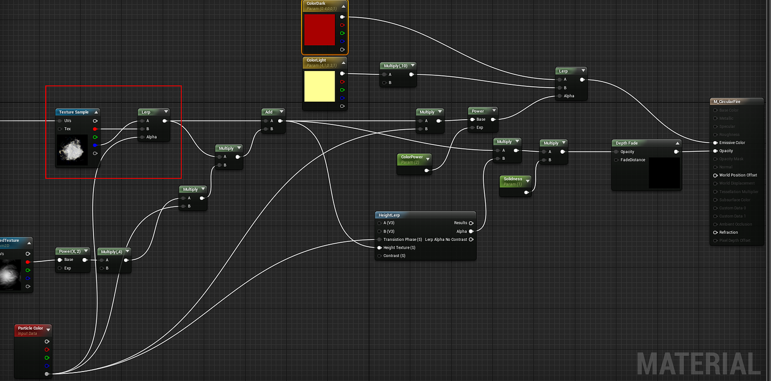Open the Particle Color node dropdown

[49, 329]
